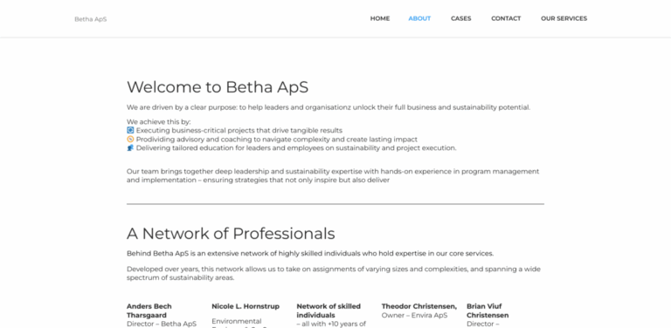Click the sentence starting We are driven by
671x328 pixels.
click(329, 107)
